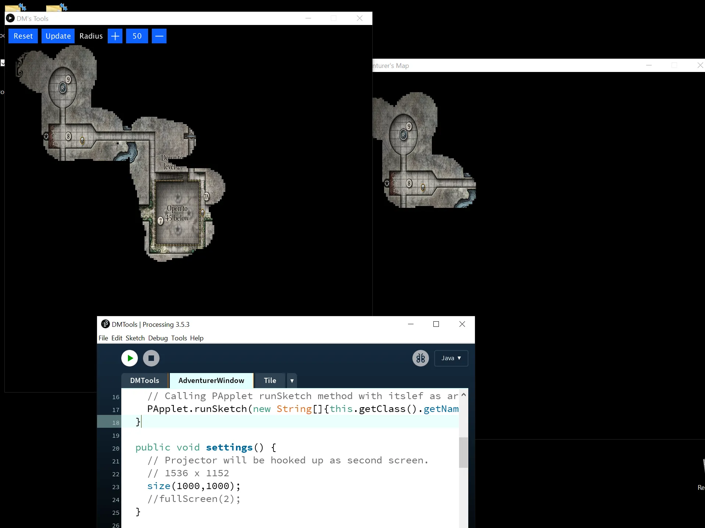Click the PApplet.runSketch code line
The height and width of the screenshot is (528, 705).
tap(303, 409)
